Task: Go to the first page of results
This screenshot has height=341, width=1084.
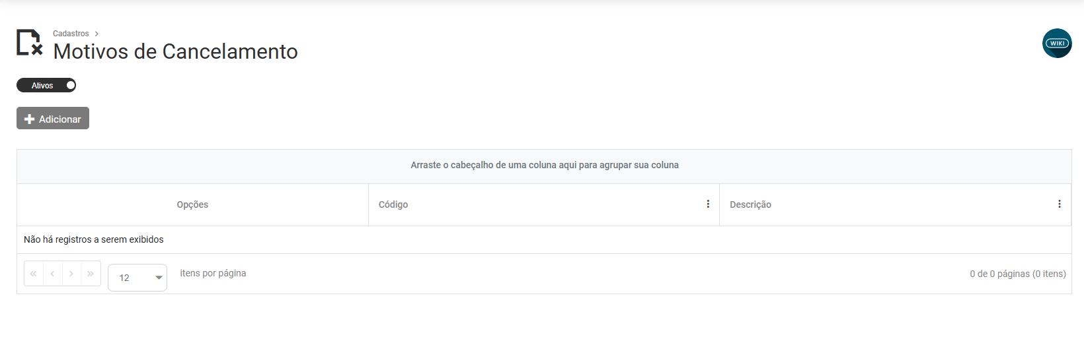Action: coord(34,274)
